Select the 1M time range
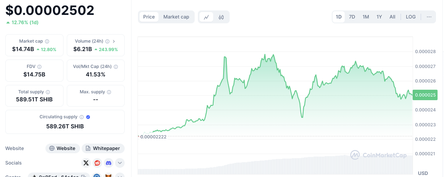Screen dimensions: 444x177 (366, 17)
